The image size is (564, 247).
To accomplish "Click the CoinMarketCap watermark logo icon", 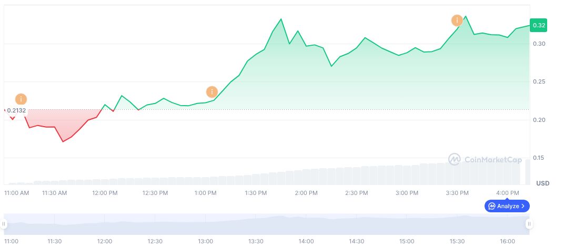I will 455,159.
